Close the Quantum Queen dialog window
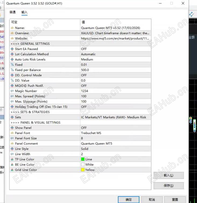197x203 pixels. coord(183,3)
